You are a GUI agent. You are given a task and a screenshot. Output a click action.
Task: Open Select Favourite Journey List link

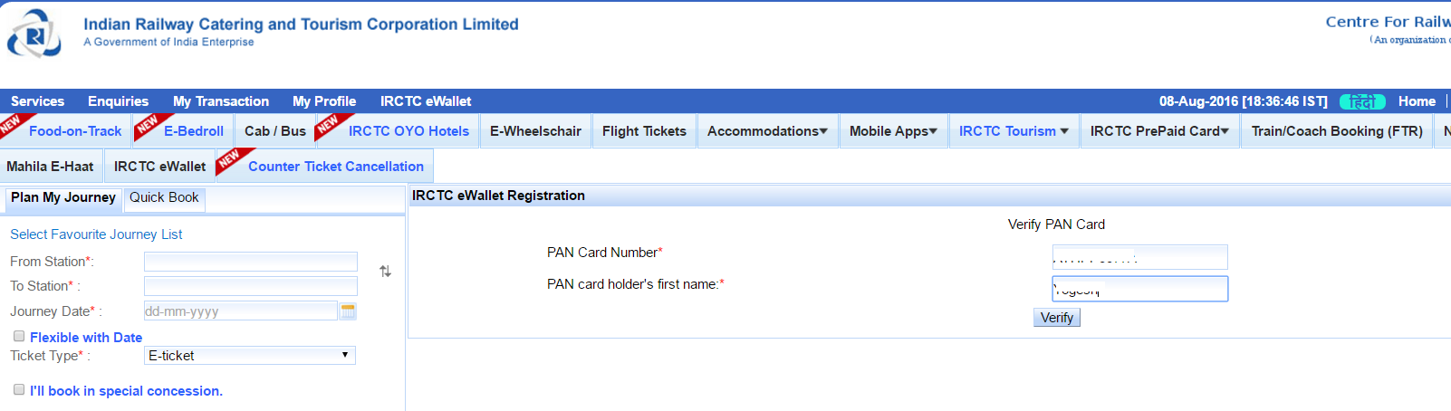tap(96, 234)
